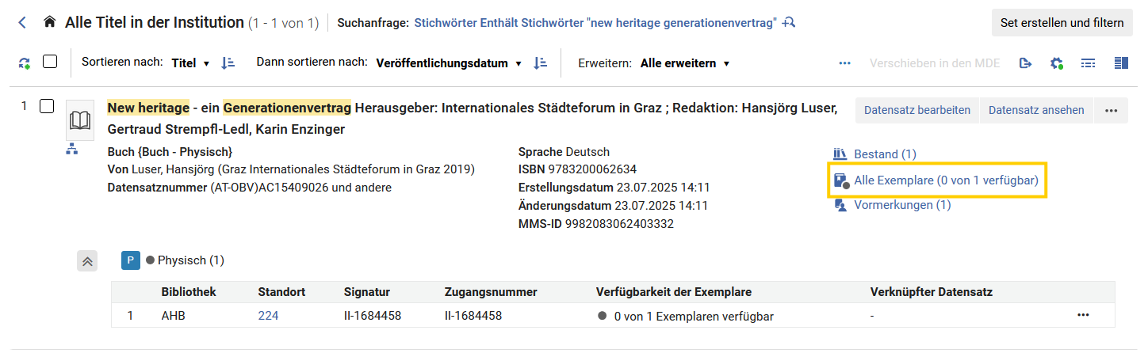
Task: Open the record's more actions menu
Action: point(1111,110)
